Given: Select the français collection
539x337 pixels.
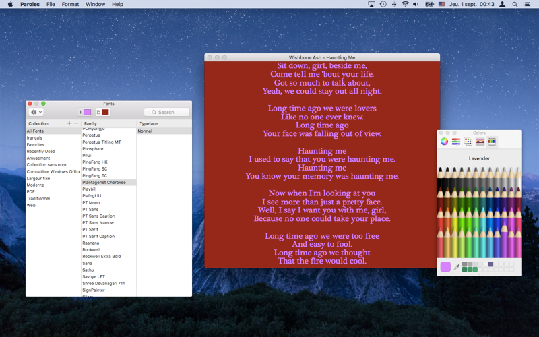Looking at the screenshot, I should click(x=53, y=138).
